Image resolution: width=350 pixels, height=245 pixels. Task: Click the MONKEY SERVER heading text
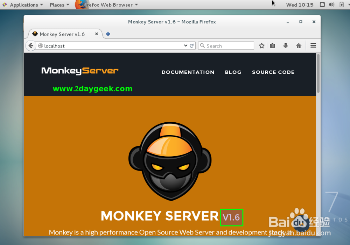click(160, 216)
